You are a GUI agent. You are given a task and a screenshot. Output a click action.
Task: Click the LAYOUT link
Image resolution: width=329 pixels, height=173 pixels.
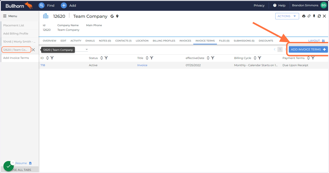(314, 41)
